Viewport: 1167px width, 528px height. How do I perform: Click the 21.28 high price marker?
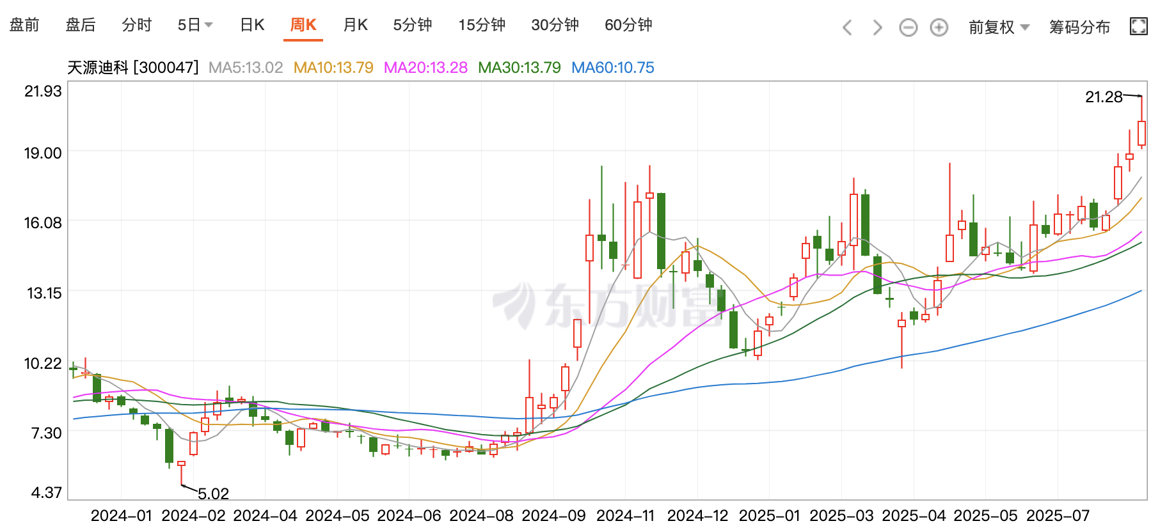[1104, 97]
